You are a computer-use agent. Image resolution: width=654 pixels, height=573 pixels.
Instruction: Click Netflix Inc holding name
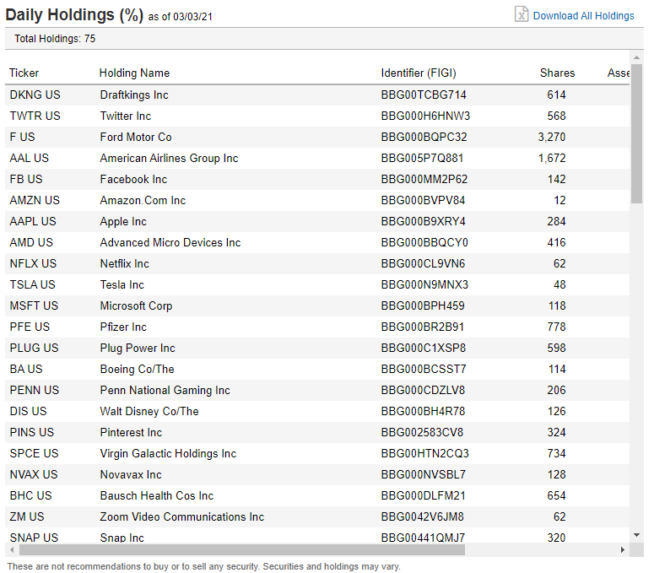pyautogui.click(x=124, y=263)
